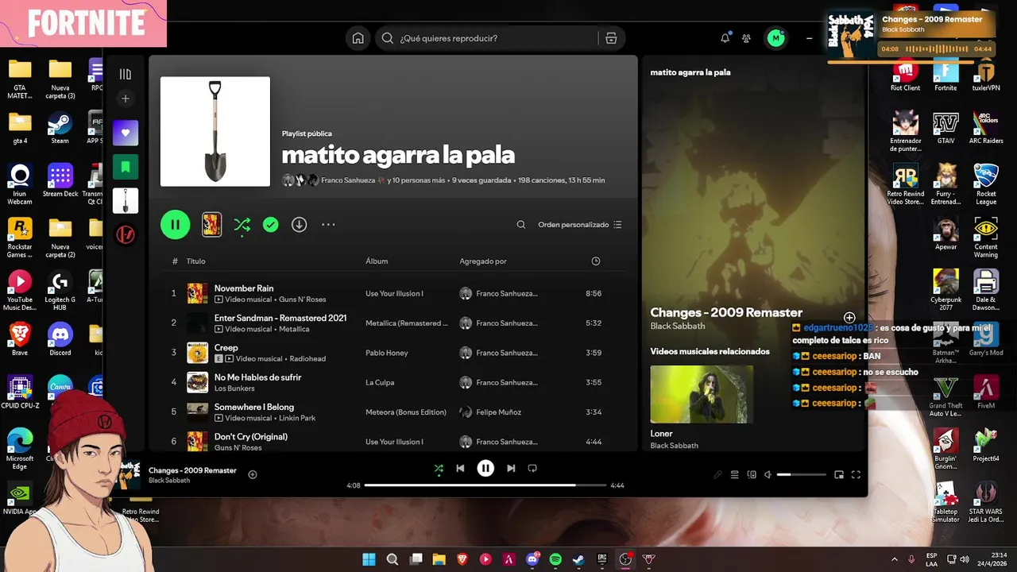
Task: Open Friend Activity icon
Action: click(x=746, y=38)
